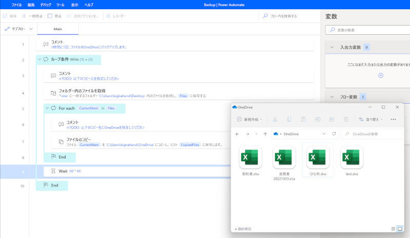Screen dimensions: 410x238
Task: Click the Rename icon in OneDrive toolbar
Action: 317,120
